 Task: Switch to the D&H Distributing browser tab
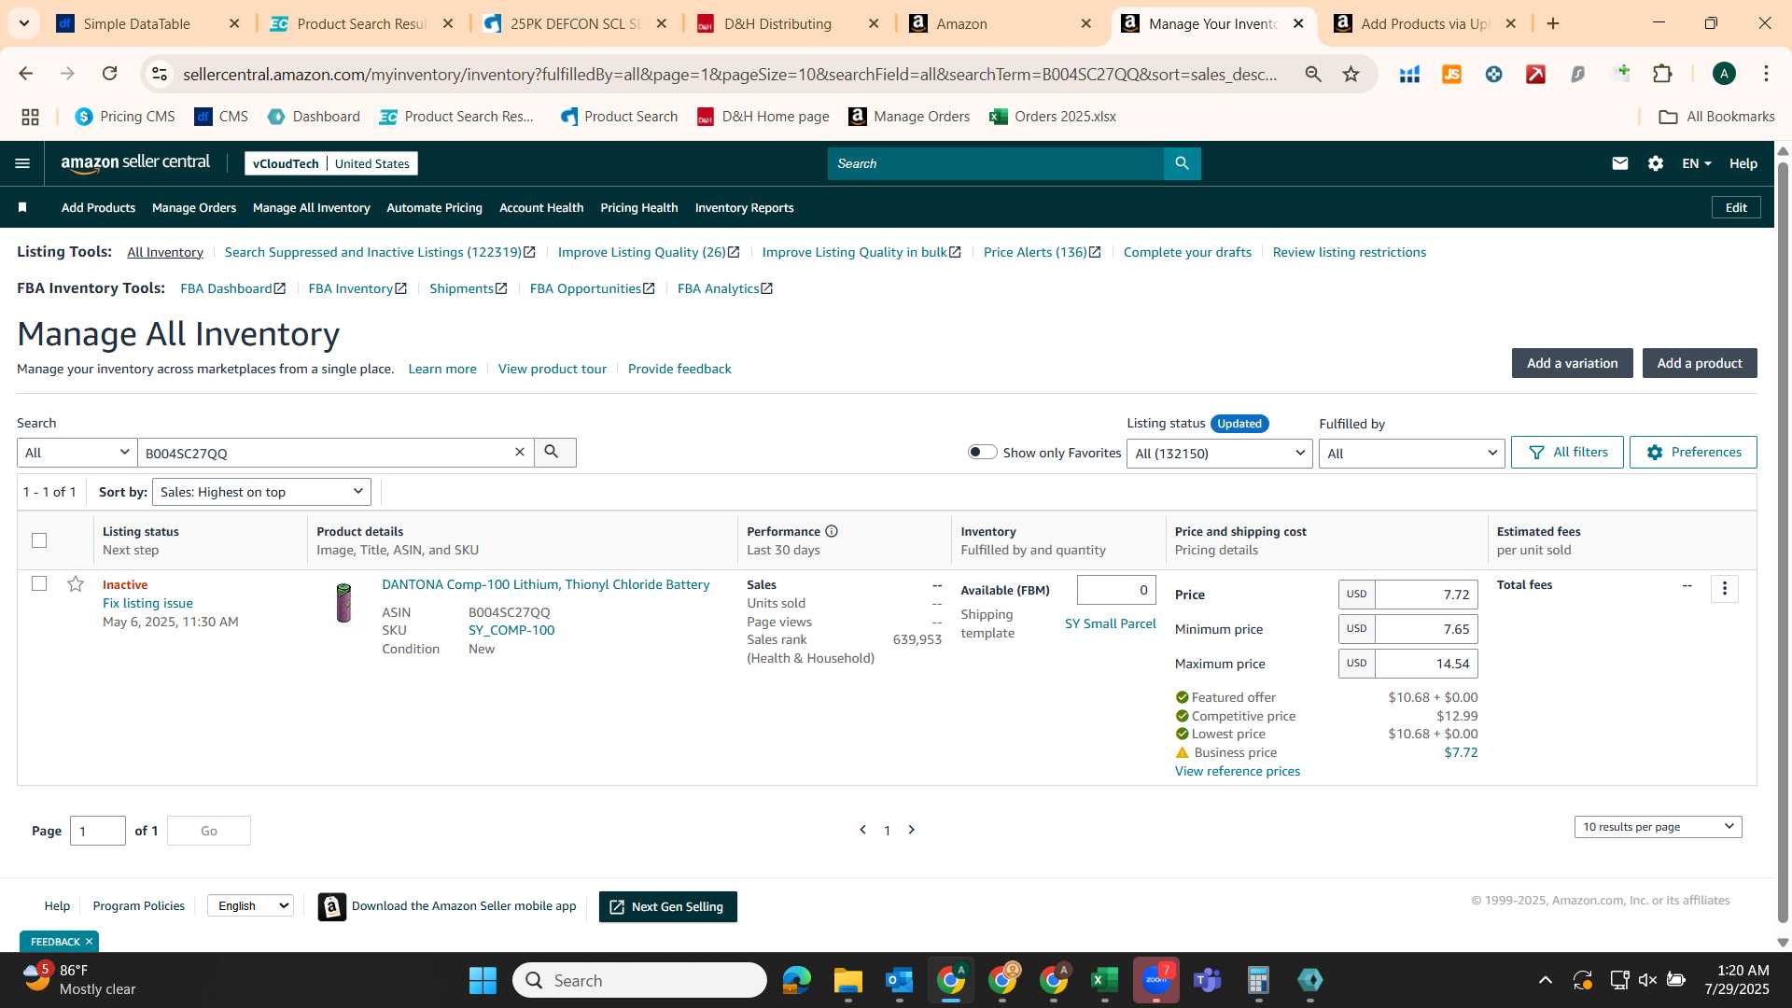(789, 23)
